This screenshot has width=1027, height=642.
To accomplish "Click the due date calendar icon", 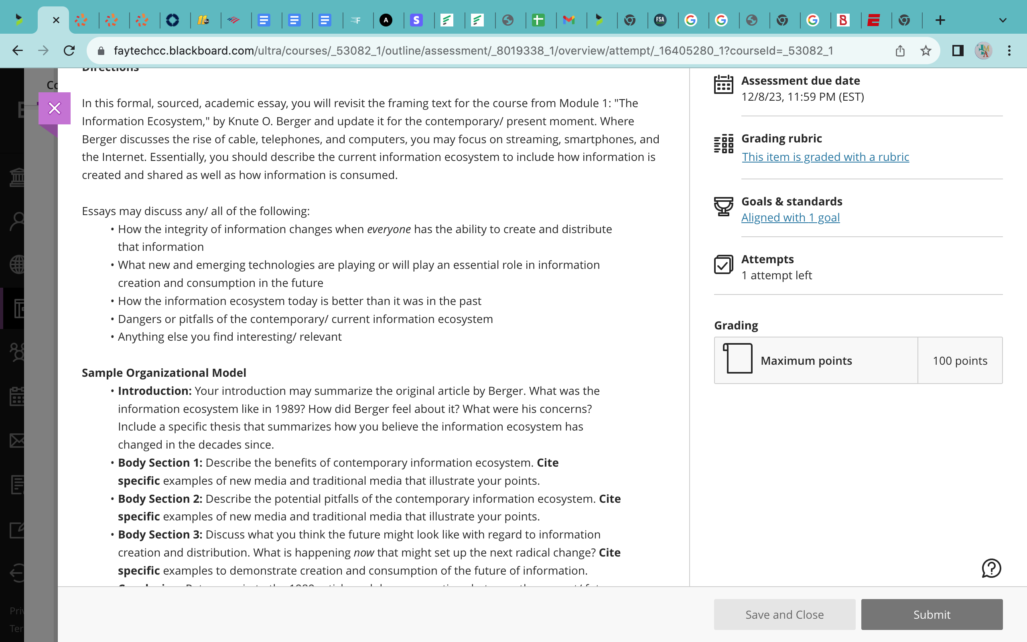I will [x=724, y=85].
